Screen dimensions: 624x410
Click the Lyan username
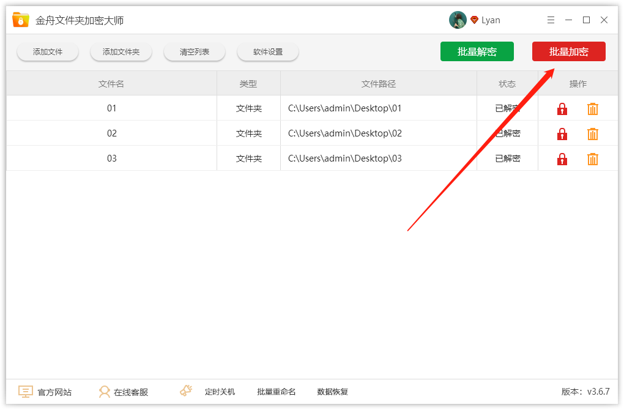(x=491, y=20)
